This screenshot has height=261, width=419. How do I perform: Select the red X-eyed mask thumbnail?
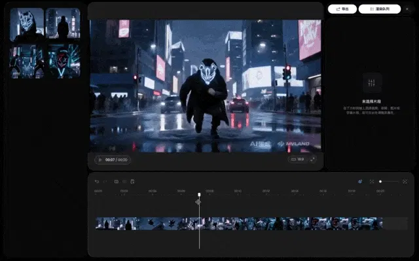pos(64,61)
